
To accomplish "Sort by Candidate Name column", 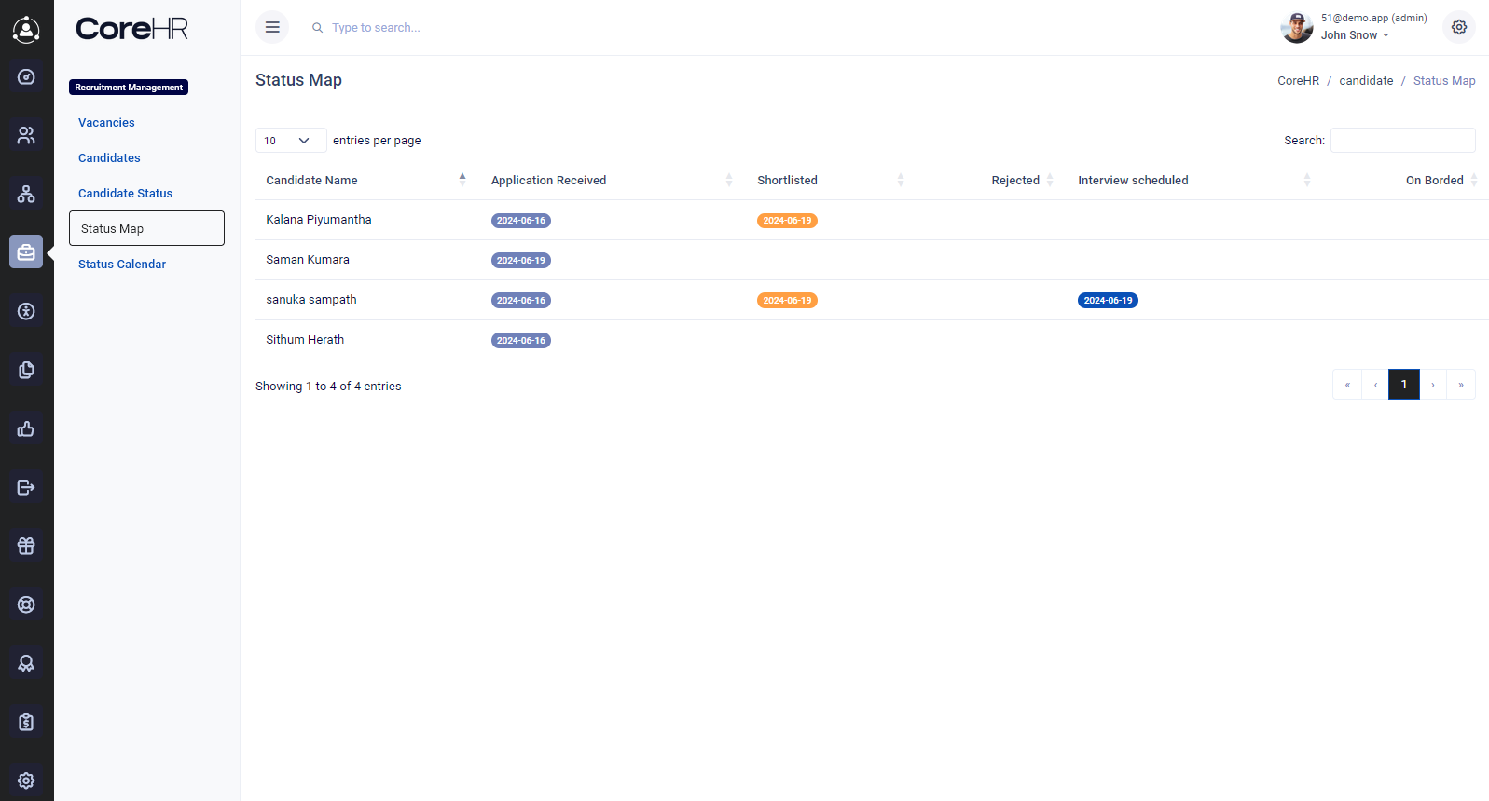I will point(311,181).
